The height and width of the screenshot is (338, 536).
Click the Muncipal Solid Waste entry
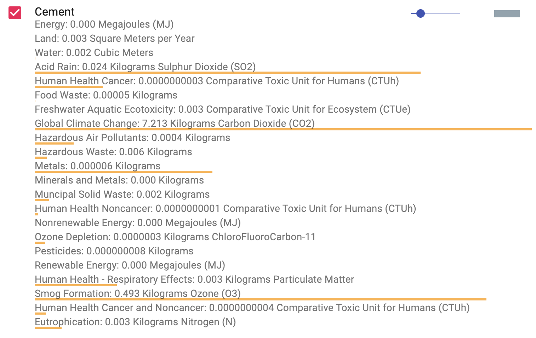click(122, 195)
